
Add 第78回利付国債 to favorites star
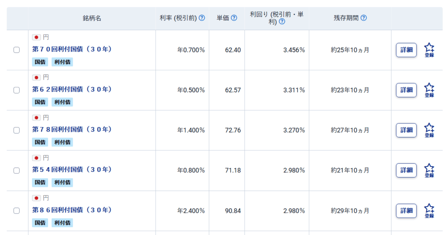tap(429, 130)
